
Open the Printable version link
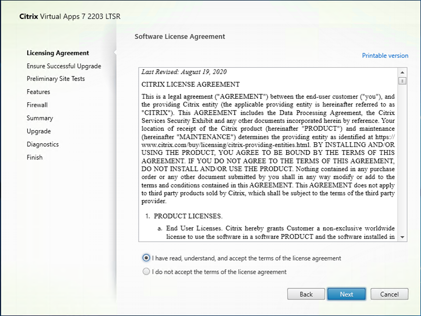point(385,56)
